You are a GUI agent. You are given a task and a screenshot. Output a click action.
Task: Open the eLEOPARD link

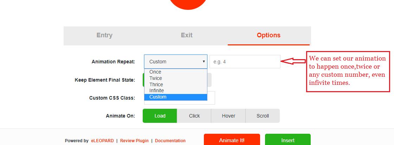102,141
